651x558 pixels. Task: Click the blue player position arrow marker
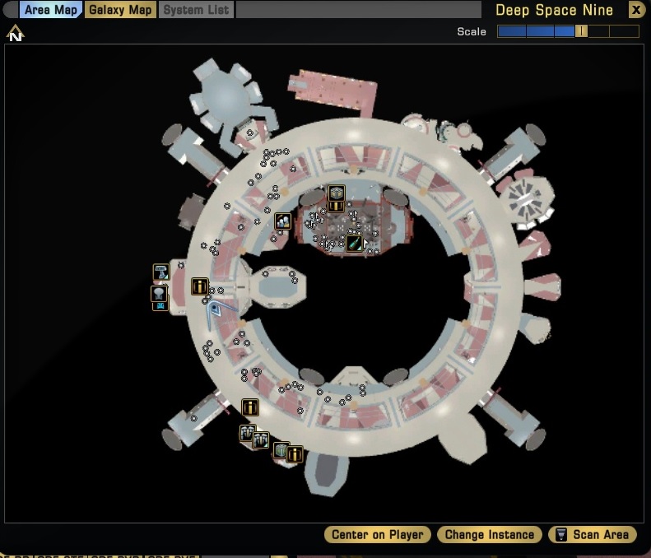click(x=214, y=309)
